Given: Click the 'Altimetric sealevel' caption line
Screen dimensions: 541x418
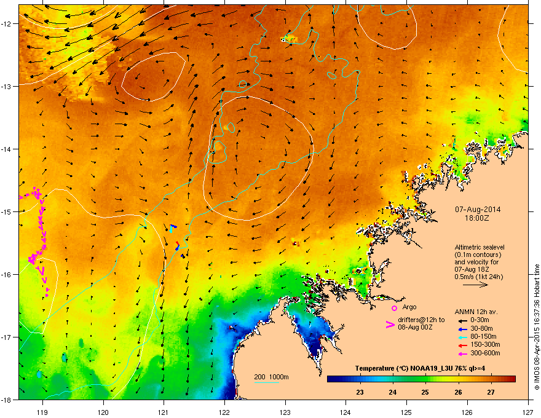Looking at the screenshot, I should (x=480, y=247).
